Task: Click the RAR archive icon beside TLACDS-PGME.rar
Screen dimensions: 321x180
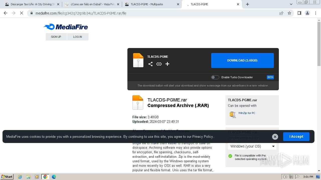Action: pos(138,102)
